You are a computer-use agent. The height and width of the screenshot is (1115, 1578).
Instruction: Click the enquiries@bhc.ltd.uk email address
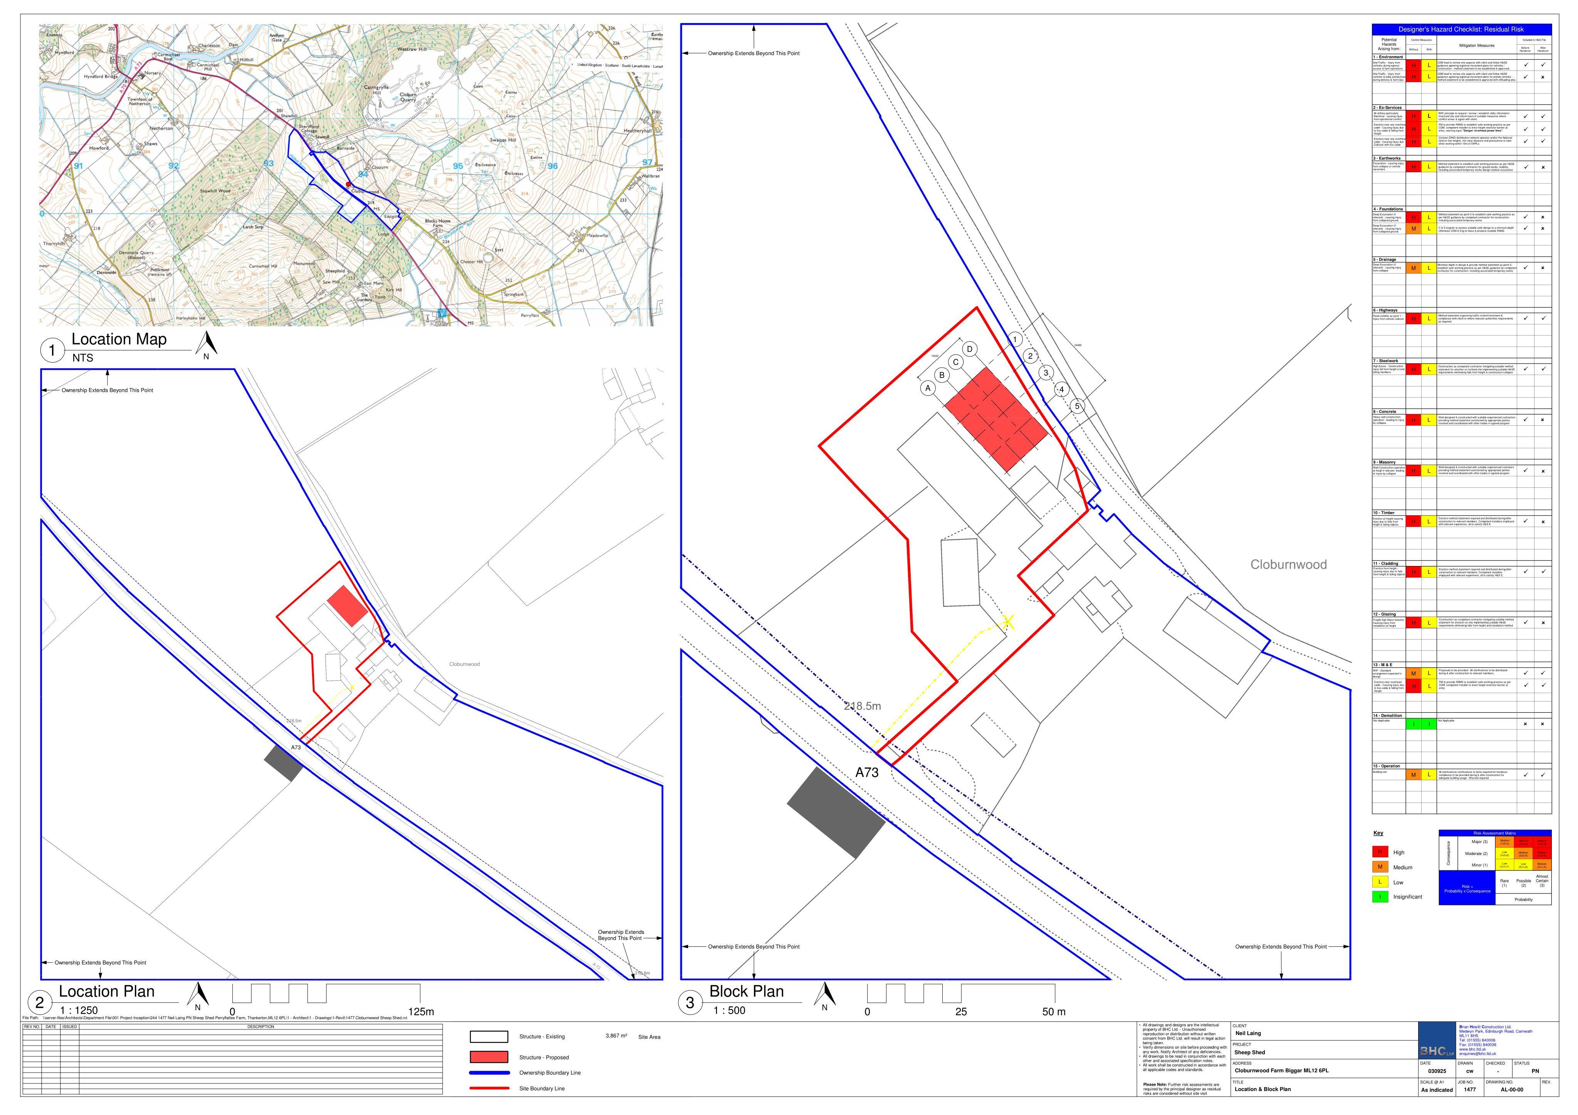coord(1478,1054)
